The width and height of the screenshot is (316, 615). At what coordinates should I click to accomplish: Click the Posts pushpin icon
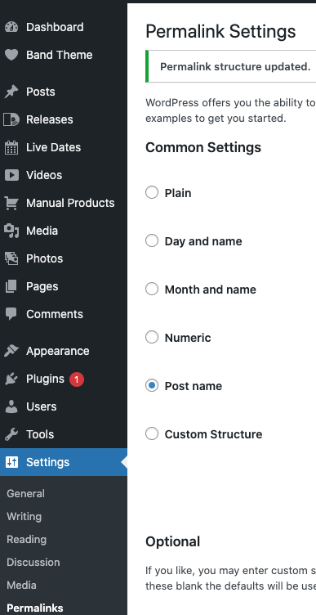(x=11, y=92)
